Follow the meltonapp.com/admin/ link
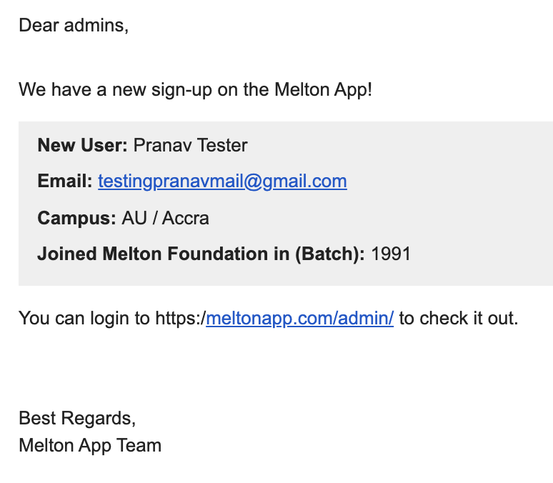This screenshot has height=483, width=553. pyautogui.click(x=299, y=319)
